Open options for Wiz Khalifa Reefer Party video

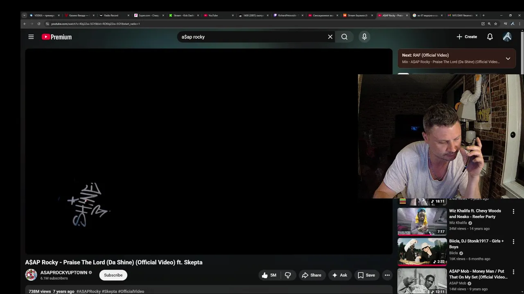coord(513,211)
